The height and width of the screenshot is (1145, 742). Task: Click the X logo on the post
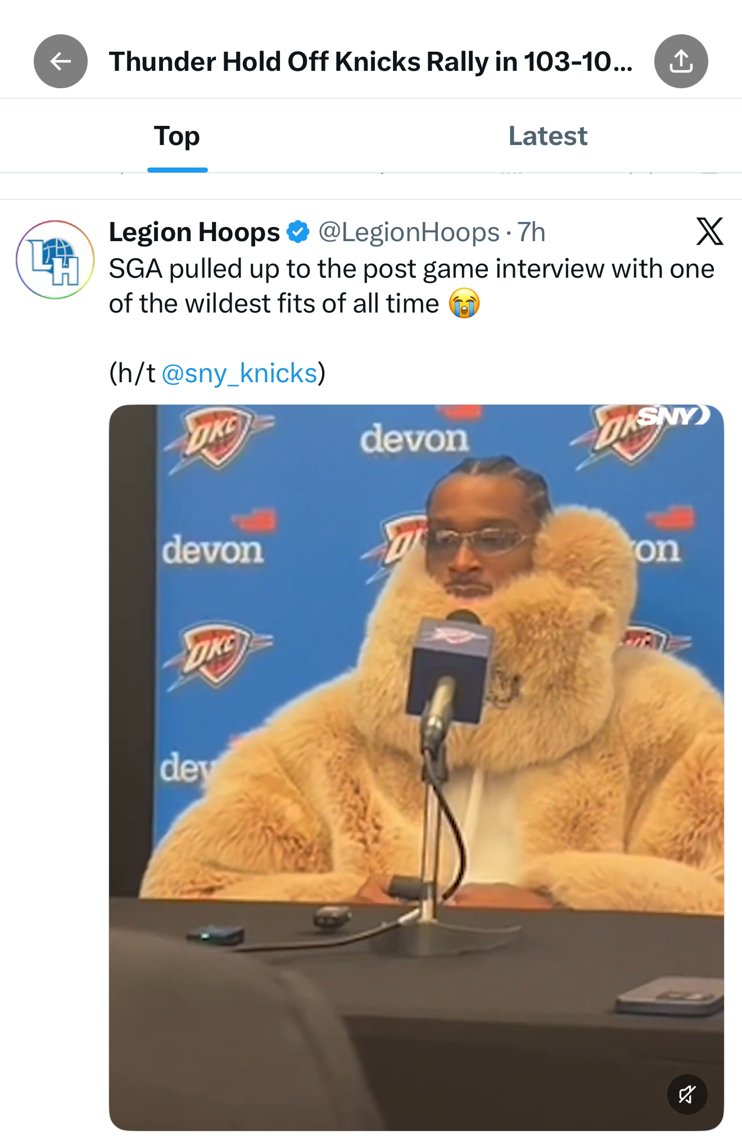pos(709,231)
